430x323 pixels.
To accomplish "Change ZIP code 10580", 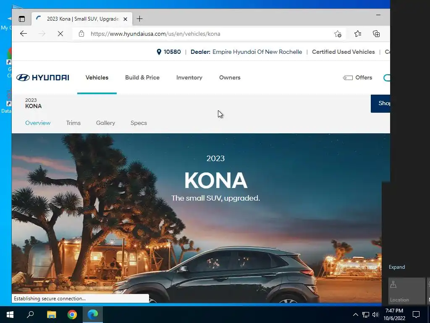I will 172,52.
